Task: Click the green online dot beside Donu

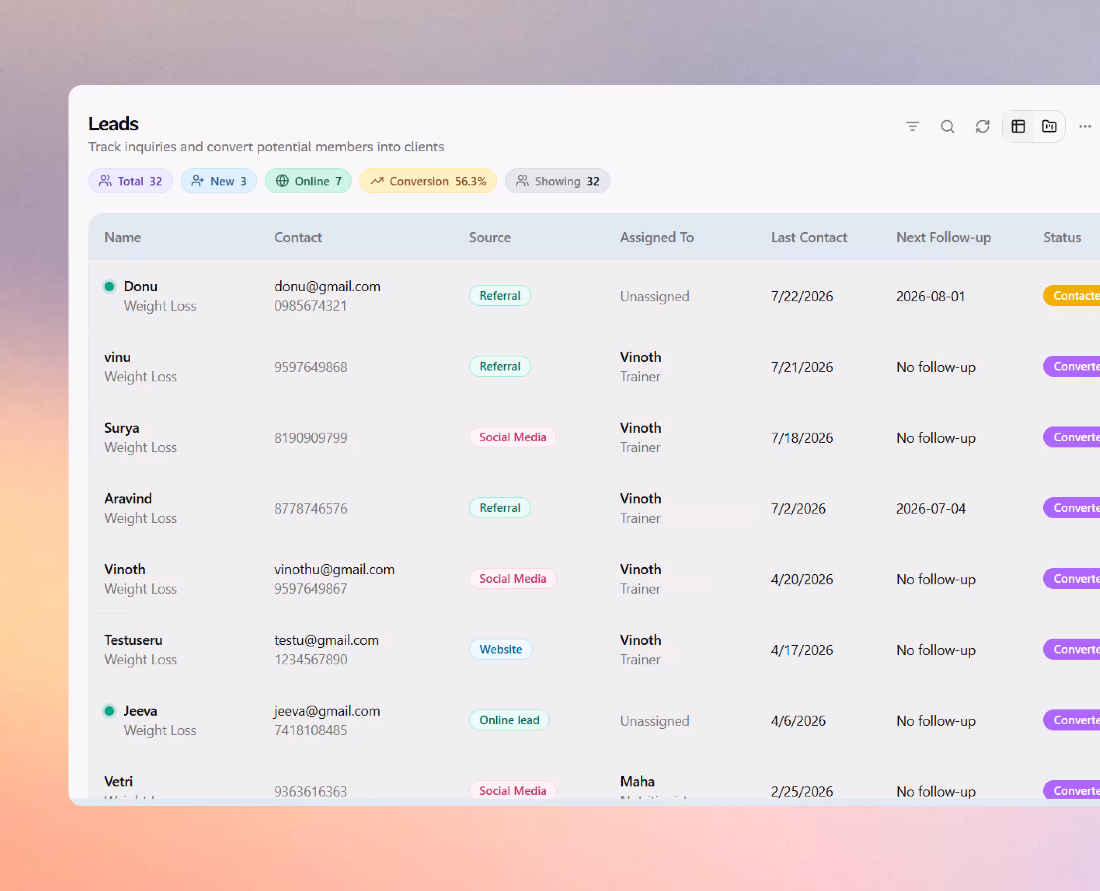Action: click(109, 286)
